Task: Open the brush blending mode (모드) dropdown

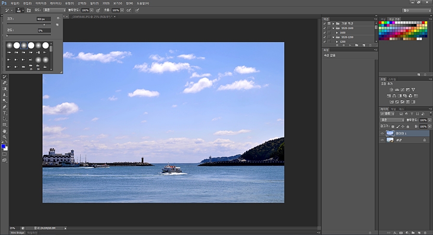Action: click(x=54, y=10)
